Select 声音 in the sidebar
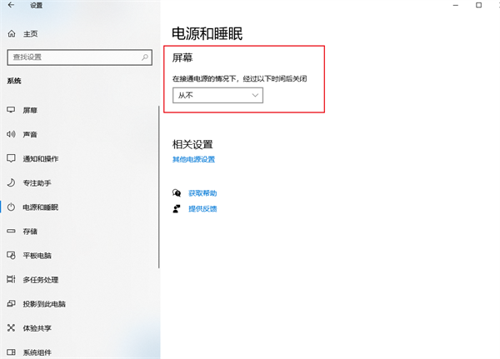Viewport: 500px width, 359px height. (30, 135)
